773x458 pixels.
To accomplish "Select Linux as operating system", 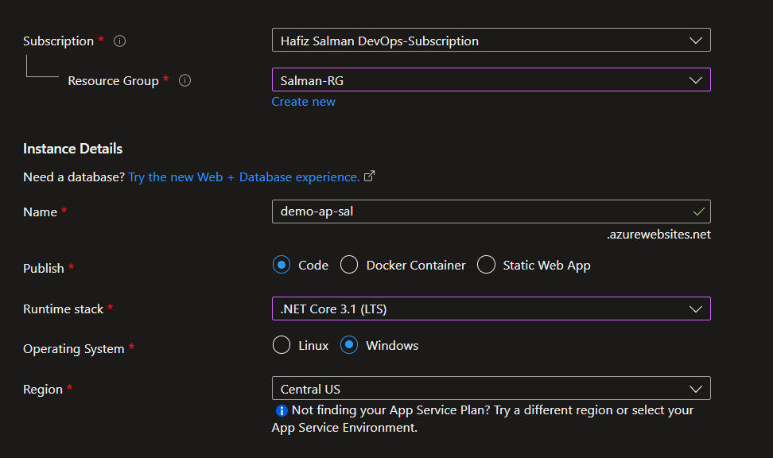I will pyautogui.click(x=281, y=345).
